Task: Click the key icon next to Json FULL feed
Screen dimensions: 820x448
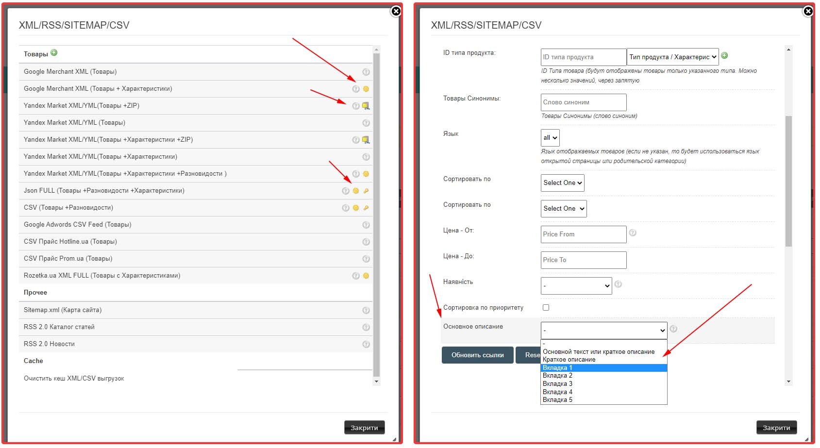Action: [367, 190]
